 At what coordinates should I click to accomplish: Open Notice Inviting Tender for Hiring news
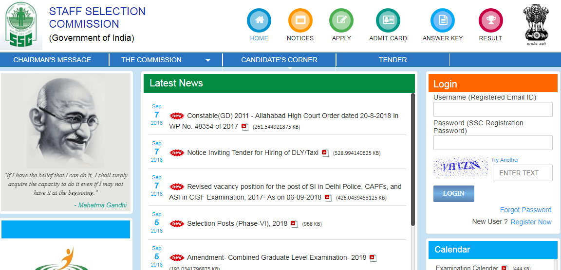click(x=253, y=152)
